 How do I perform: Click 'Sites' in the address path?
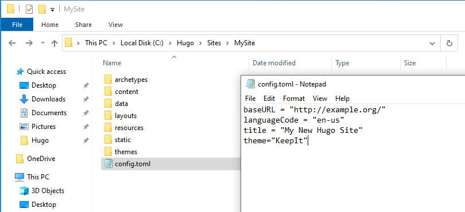(x=214, y=43)
